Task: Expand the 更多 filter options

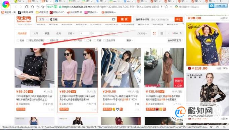Action: tap(130, 40)
